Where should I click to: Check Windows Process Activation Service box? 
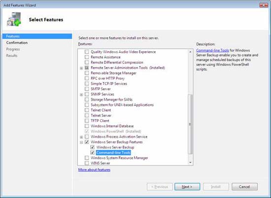[87, 136]
